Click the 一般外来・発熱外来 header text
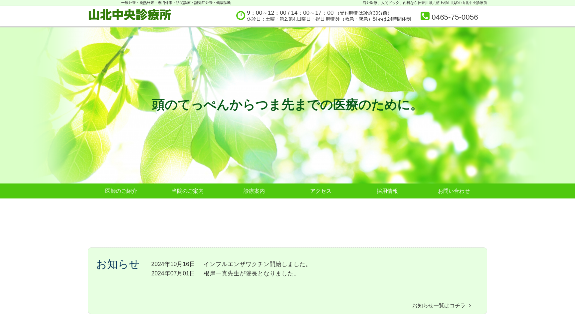The image size is (575, 333). (x=176, y=3)
